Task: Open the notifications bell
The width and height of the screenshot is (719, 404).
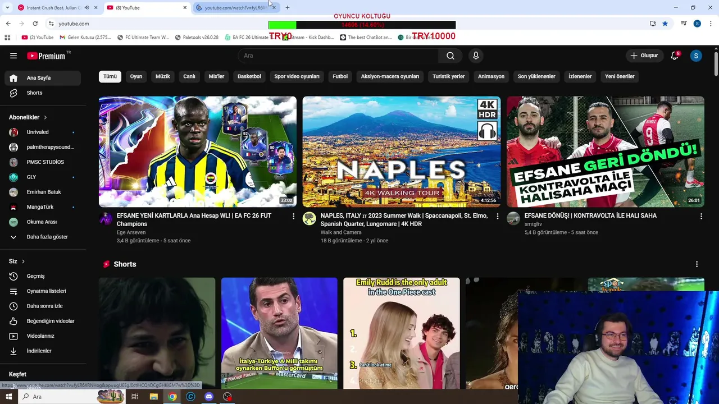Action: coord(675,56)
